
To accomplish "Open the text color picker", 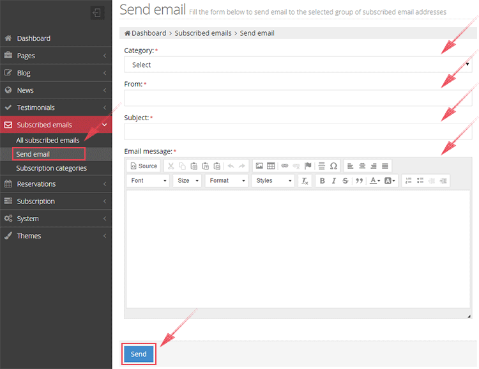I will [375, 181].
